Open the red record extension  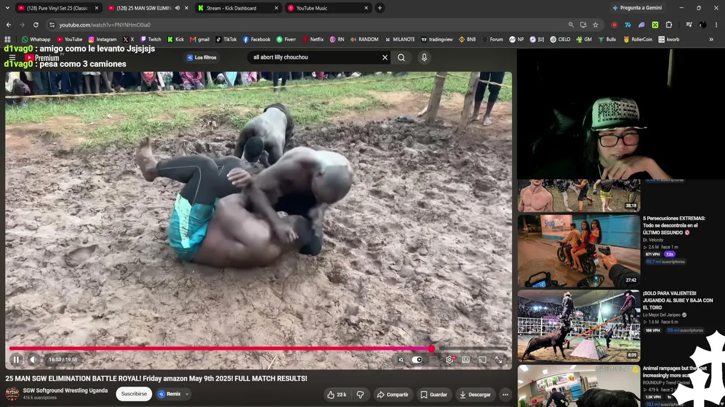pos(615,25)
